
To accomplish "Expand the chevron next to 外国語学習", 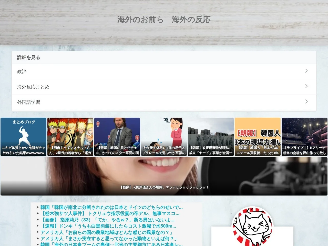I will click(x=306, y=101).
